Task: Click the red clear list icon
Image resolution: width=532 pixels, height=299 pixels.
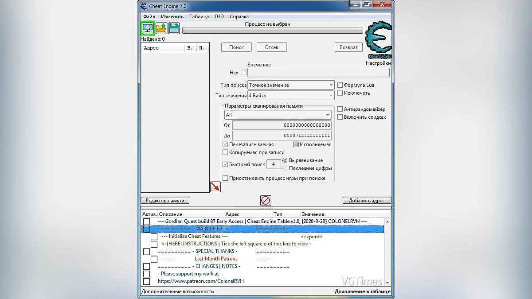Action: tap(266, 200)
